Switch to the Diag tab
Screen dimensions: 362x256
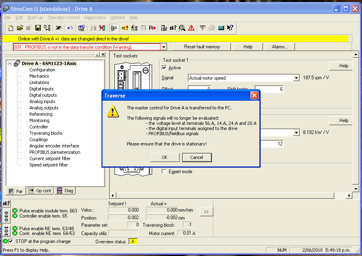point(65,191)
